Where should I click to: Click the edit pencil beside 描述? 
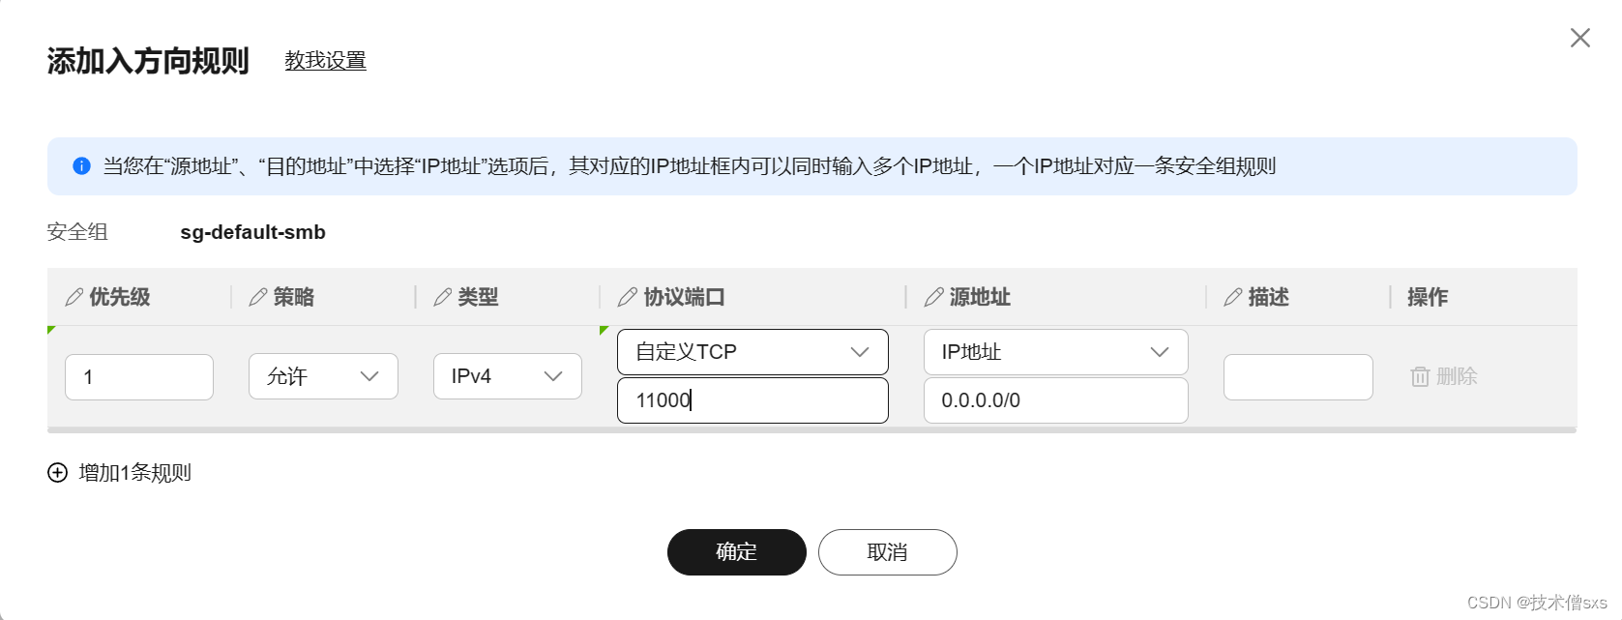coord(1233,297)
